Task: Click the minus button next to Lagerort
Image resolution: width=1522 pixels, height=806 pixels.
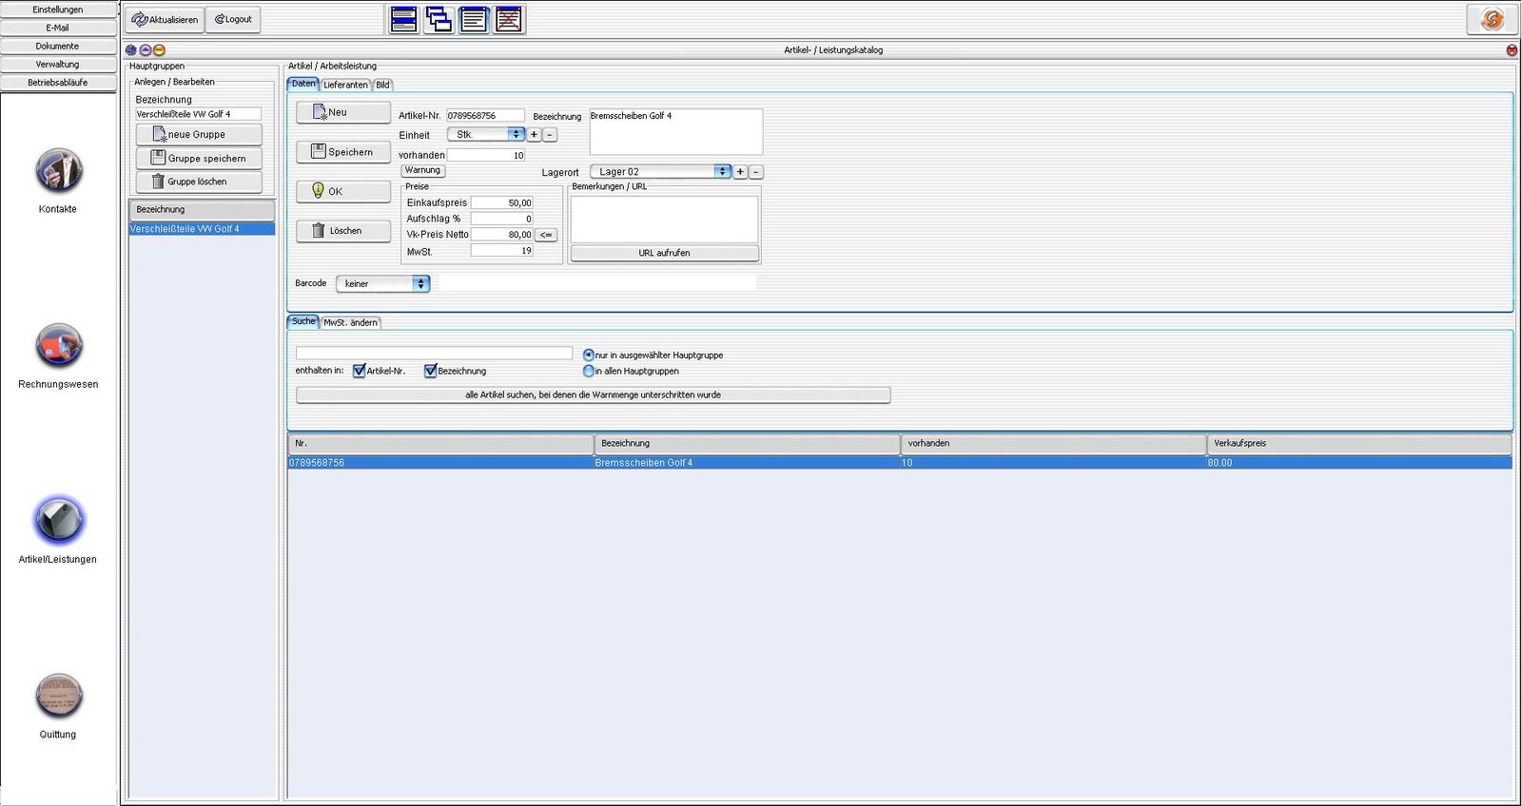Action: click(756, 172)
